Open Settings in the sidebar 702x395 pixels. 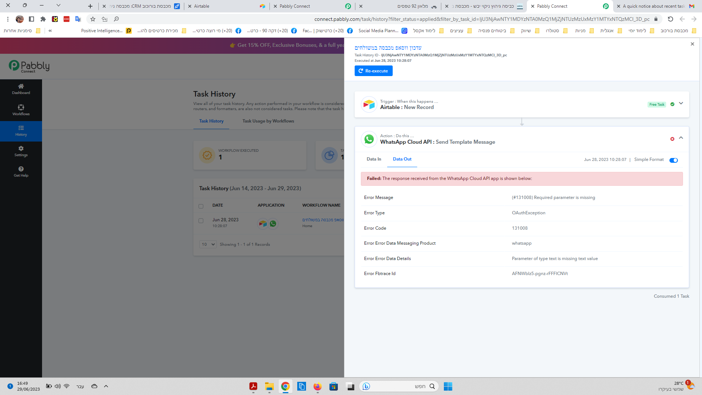click(21, 151)
